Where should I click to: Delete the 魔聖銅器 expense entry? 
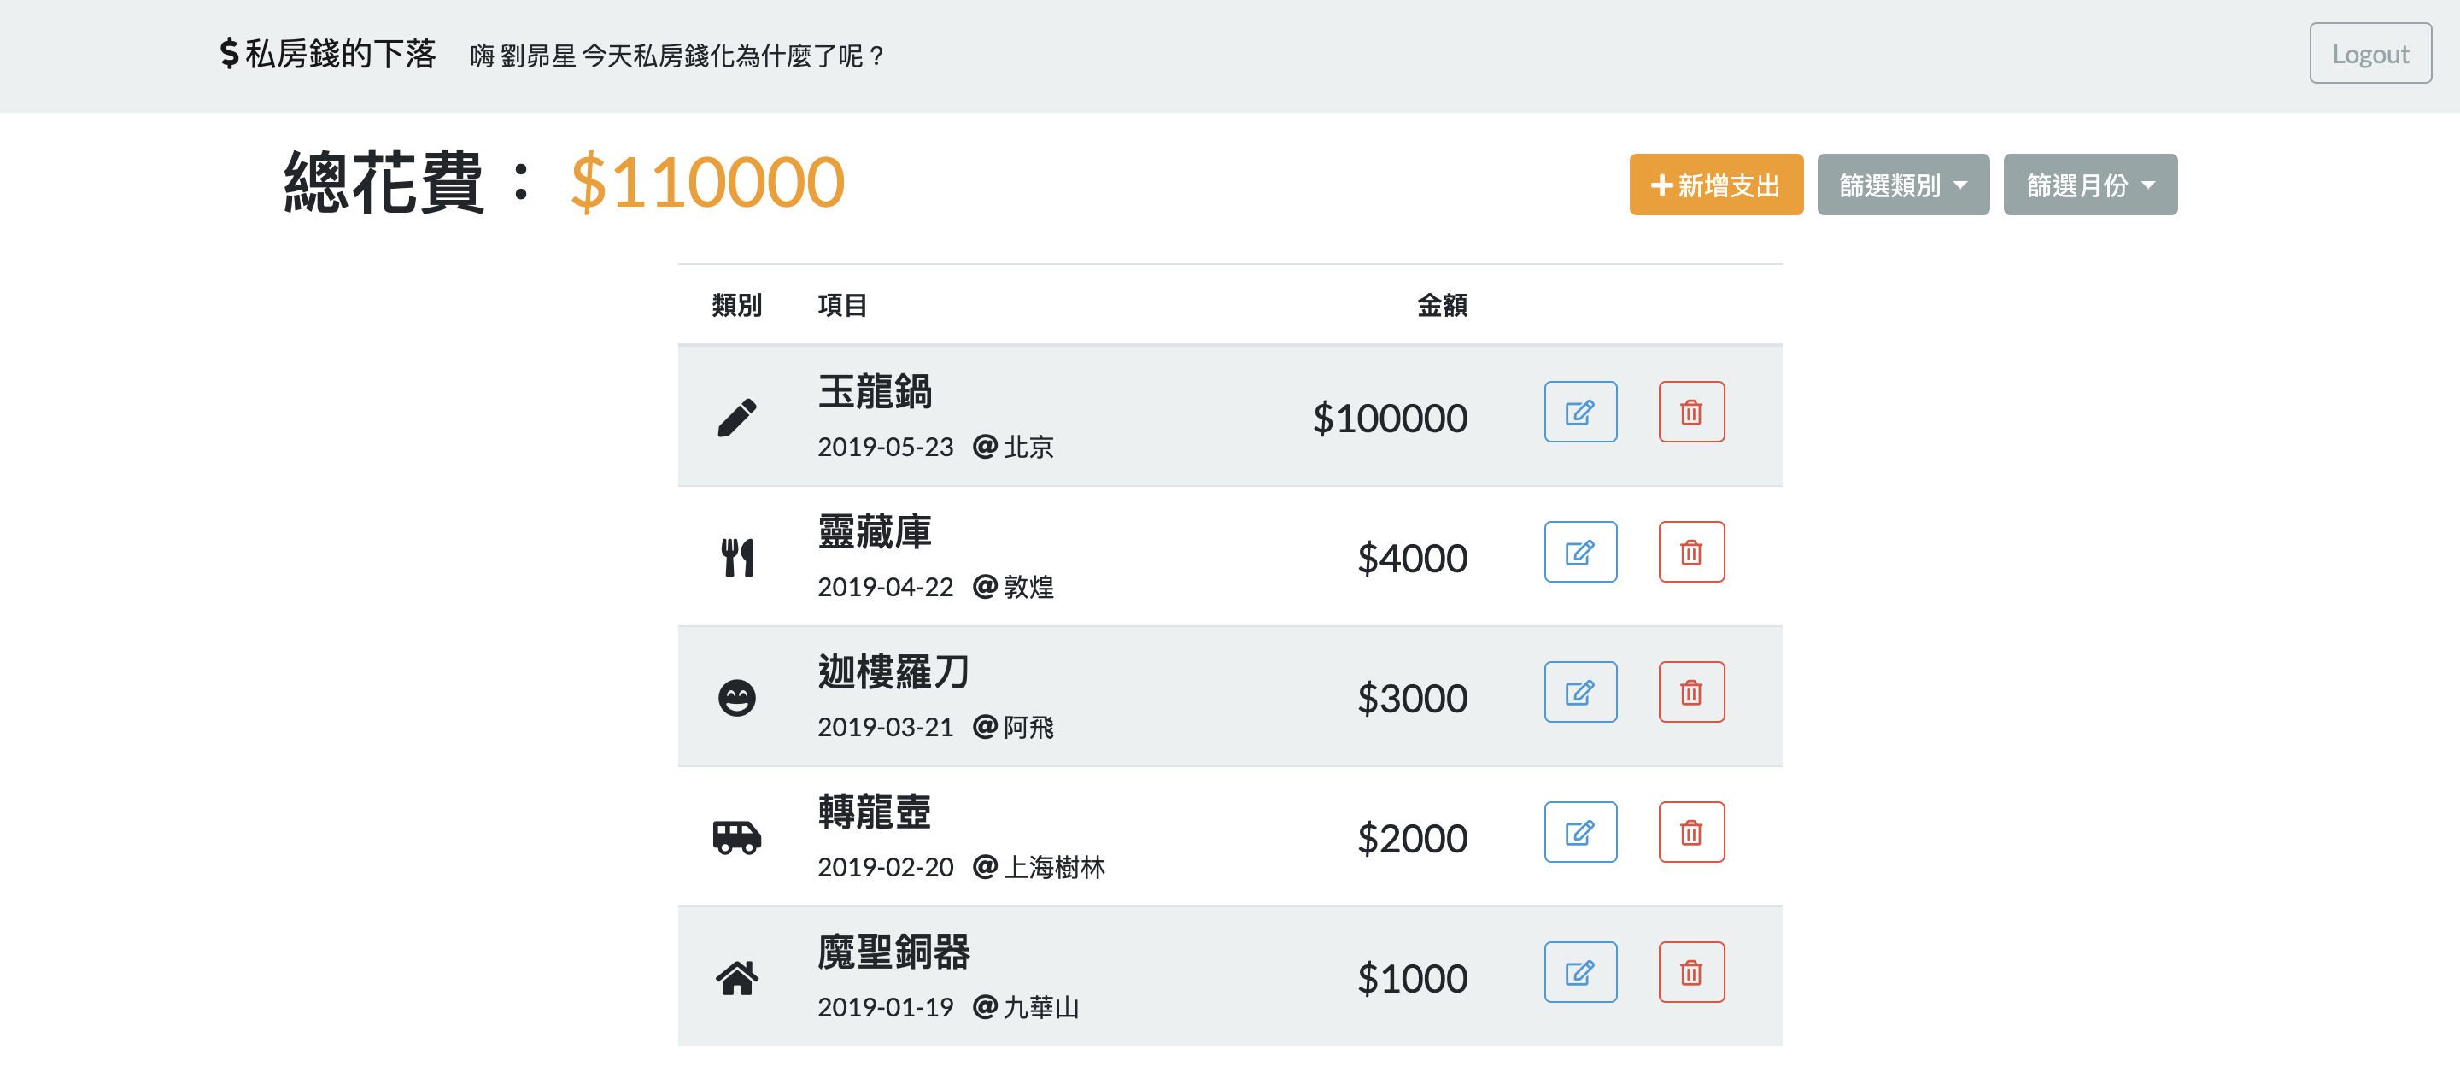click(1691, 972)
